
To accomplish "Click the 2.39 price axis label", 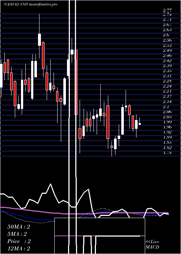I will point(167,66).
